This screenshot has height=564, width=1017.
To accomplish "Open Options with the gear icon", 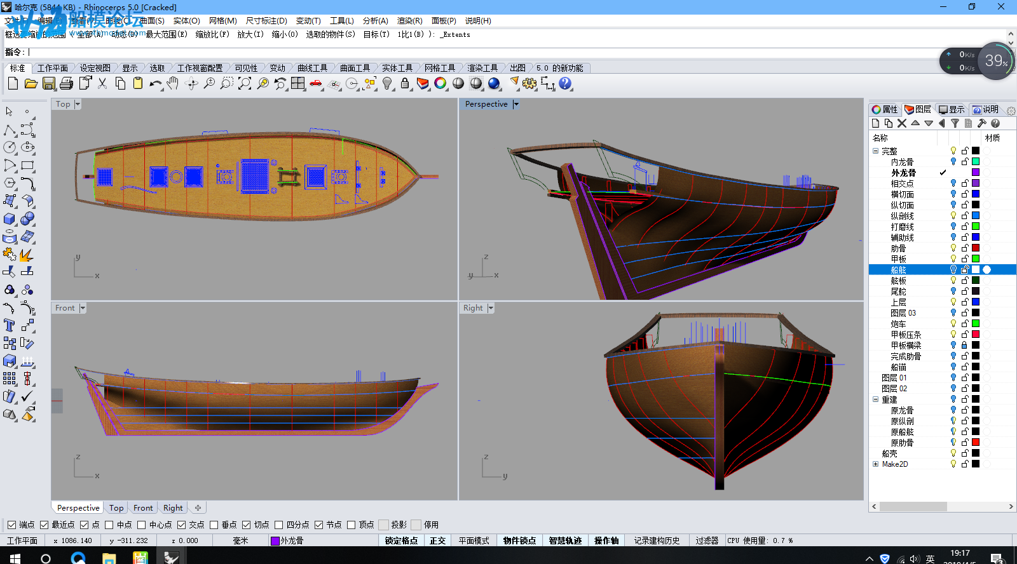I will pyautogui.click(x=529, y=83).
